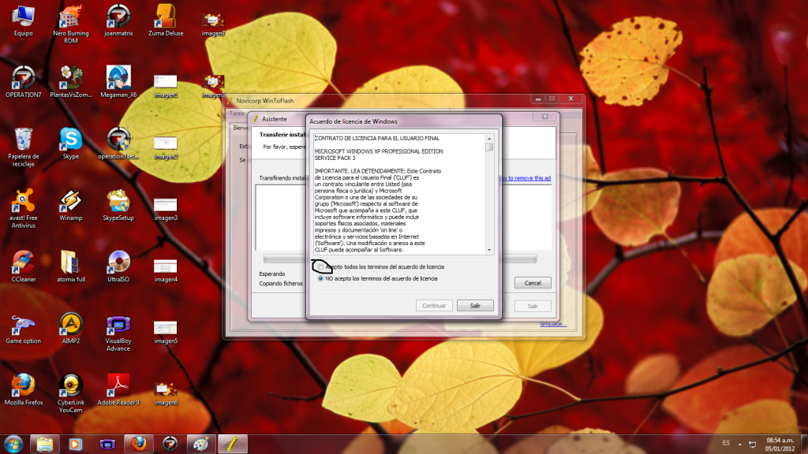
Task: Launch Zuma Deluxe game icon
Action: coord(166,21)
